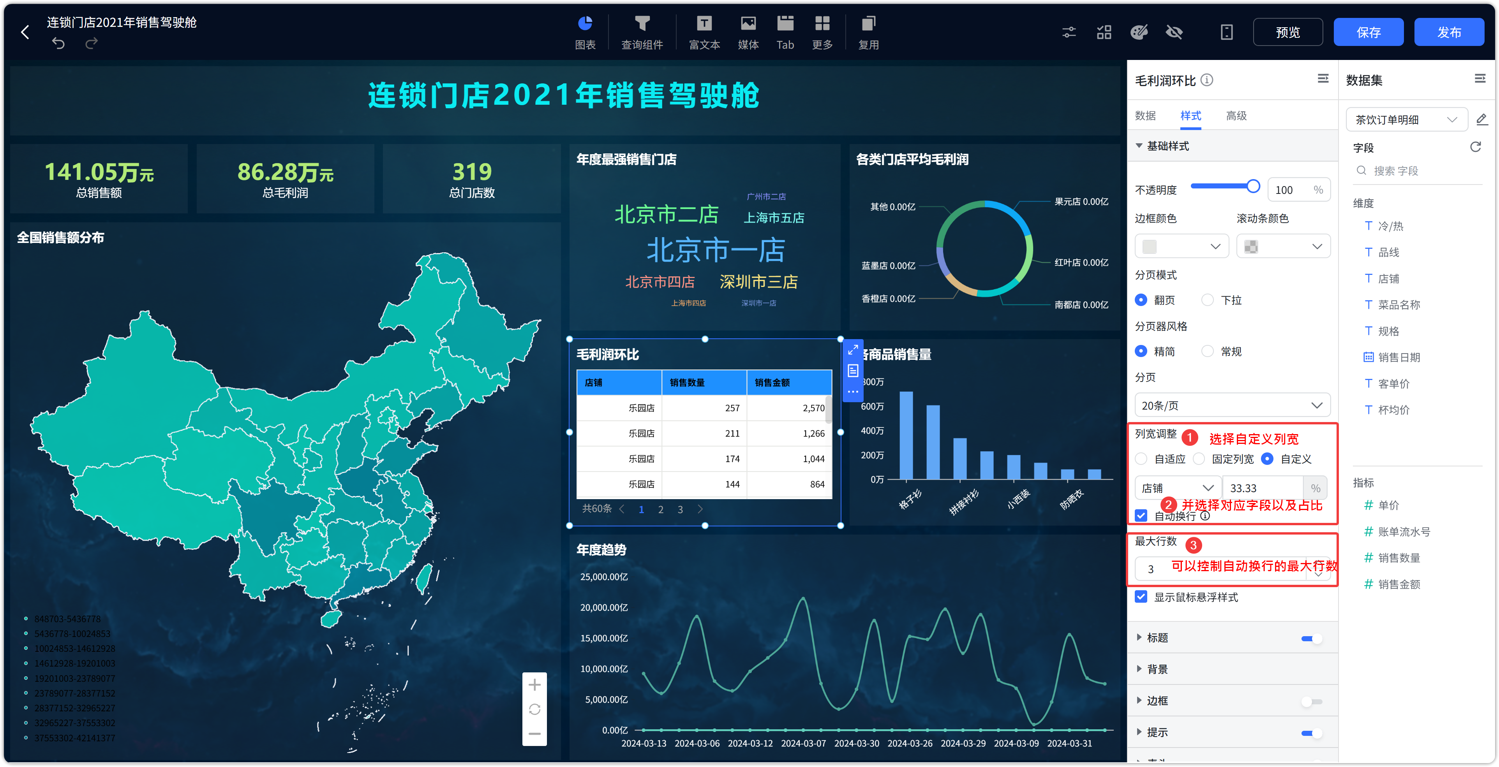Open the three-dot menu beside 毛利润环比 table
The height and width of the screenshot is (767, 1499).
[x=852, y=391]
